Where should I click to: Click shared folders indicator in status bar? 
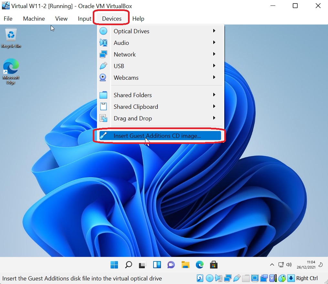click(x=246, y=278)
